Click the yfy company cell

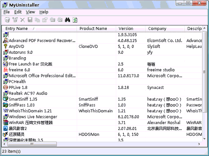[x=150, y=52]
